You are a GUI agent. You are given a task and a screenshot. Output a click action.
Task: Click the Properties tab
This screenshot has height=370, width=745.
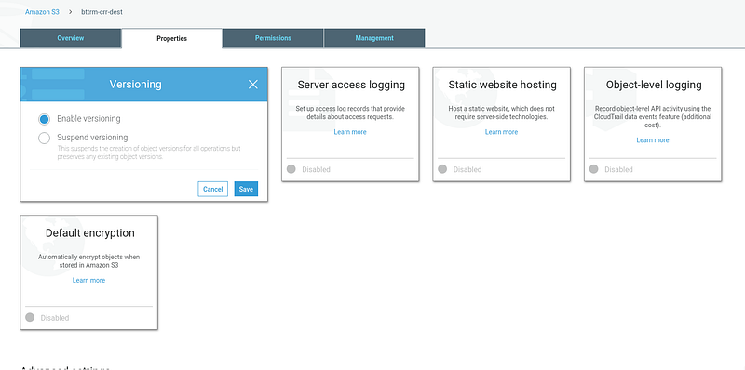(x=172, y=38)
